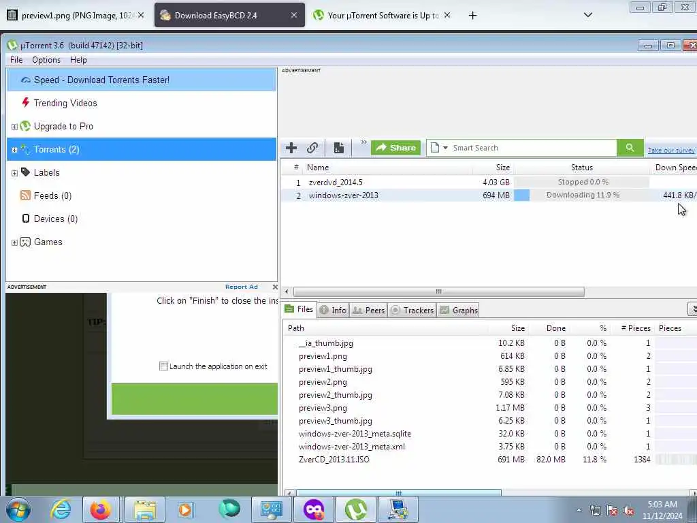Switch to the preview1.png browser tab
This screenshot has height=523, width=697.
[76, 15]
